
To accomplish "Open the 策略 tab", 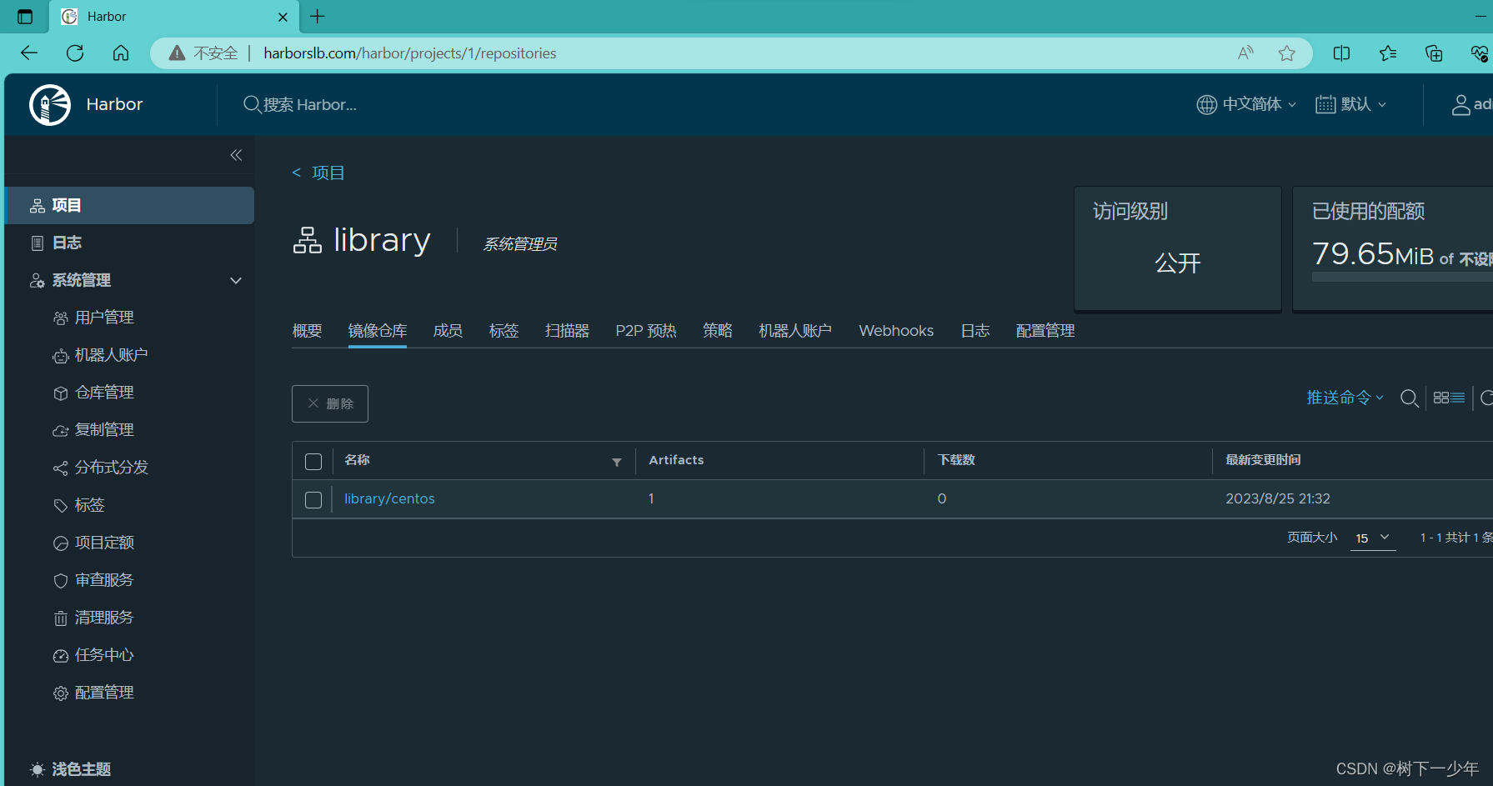I will pyautogui.click(x=717, y=331).
